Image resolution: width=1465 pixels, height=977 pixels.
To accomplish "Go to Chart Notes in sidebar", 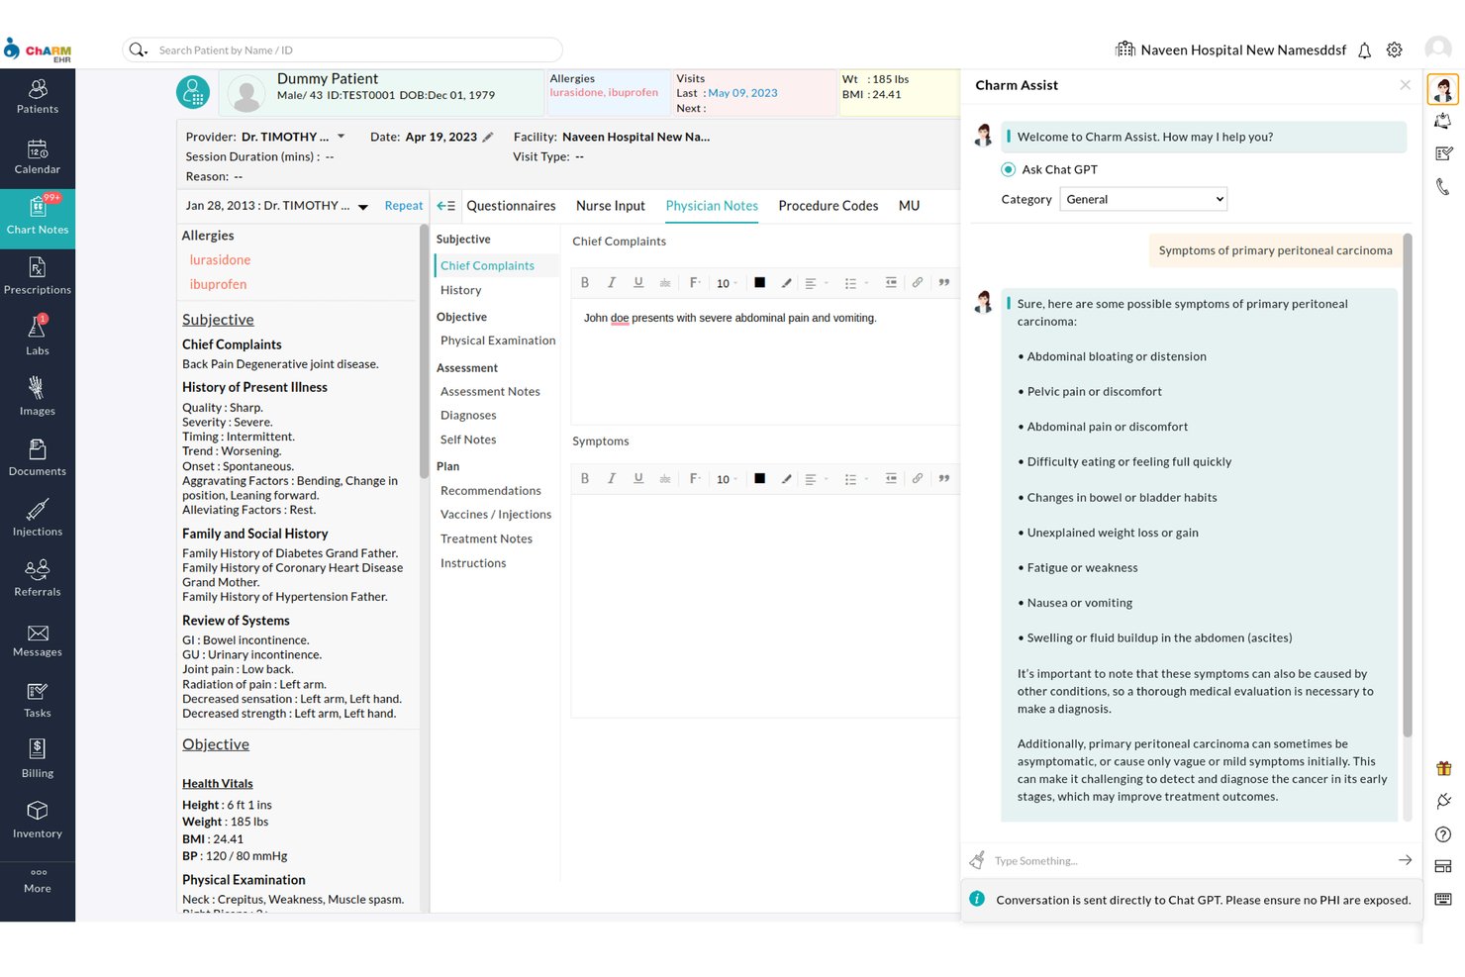I will click(38, 218).
